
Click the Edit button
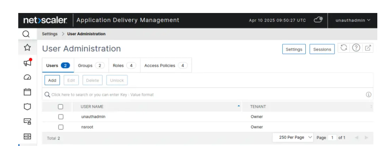pos(71,80)
